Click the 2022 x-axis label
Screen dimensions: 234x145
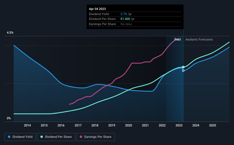[x=162, y=125]
